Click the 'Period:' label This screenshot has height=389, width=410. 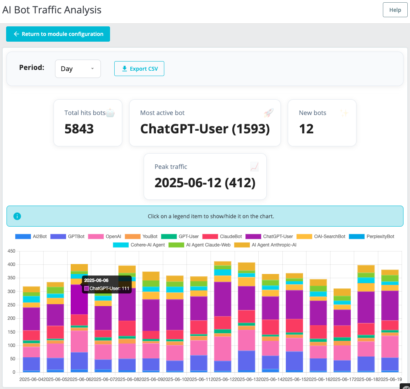tap(32, 68)
